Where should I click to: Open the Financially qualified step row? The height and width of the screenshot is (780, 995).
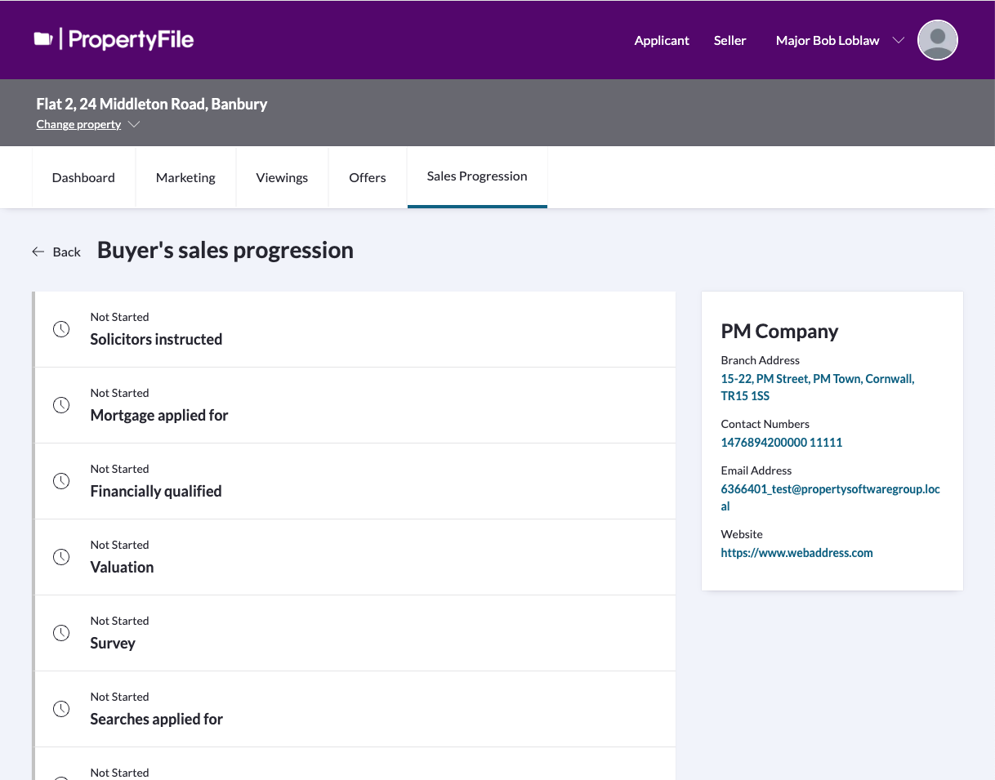pyautogui.click(x=355, y=481)
